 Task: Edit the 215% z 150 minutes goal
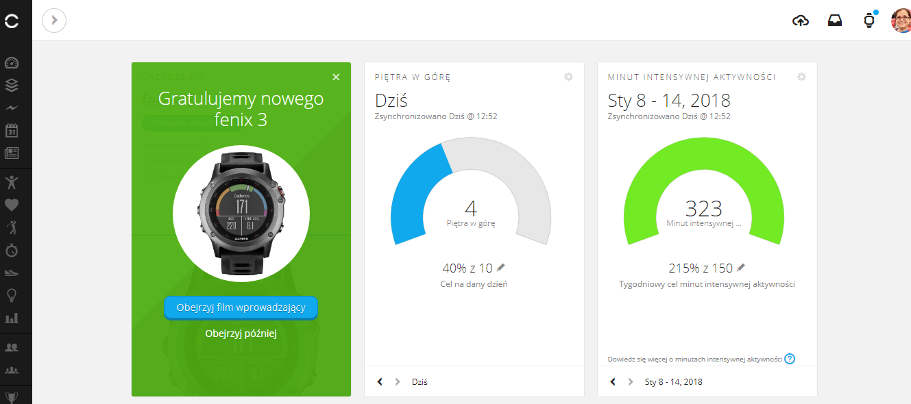click(741, 268)
